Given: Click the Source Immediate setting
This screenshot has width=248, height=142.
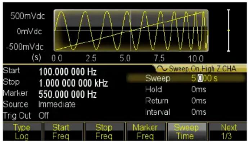Looking at the screenshot, I should click(x=57, y=104).
